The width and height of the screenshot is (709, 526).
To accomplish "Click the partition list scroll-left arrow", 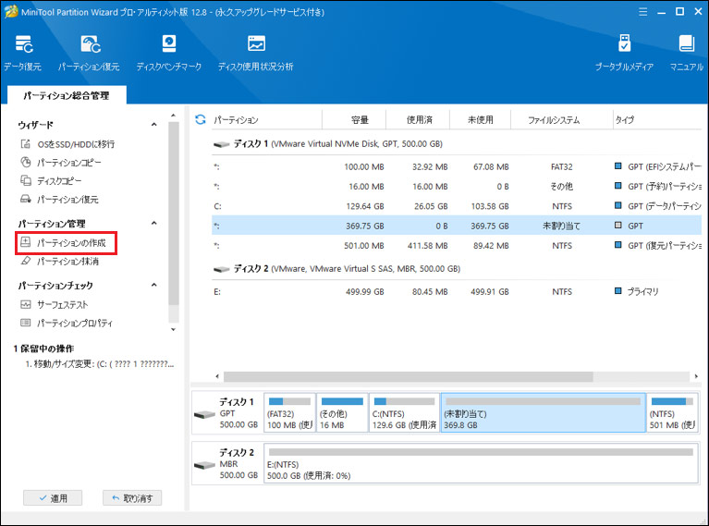I will [217, 376].
